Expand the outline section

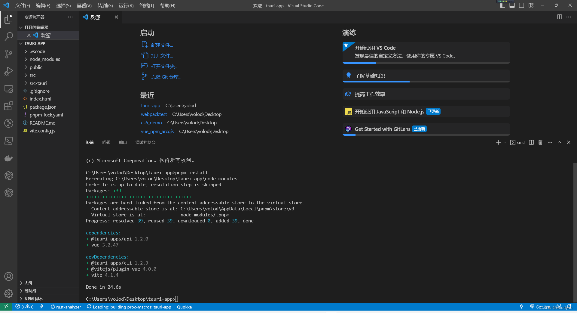(48, 283)
